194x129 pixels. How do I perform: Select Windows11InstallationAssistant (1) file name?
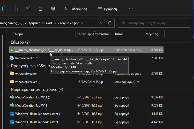39,114
